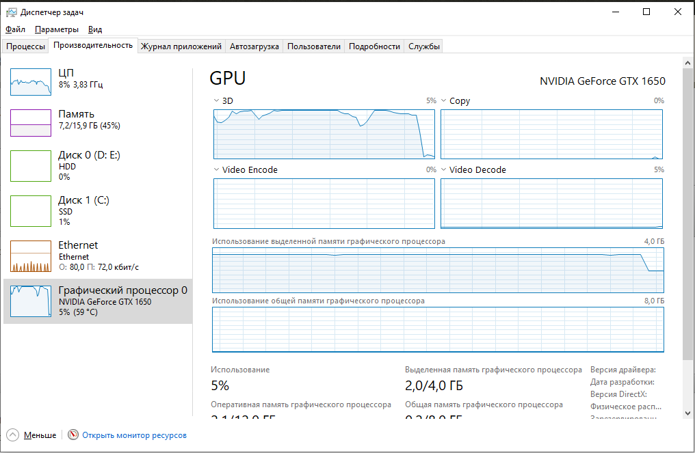Click the Открыть монитор ресурсов link
The image size is (695, 453).
click(134, 435)
